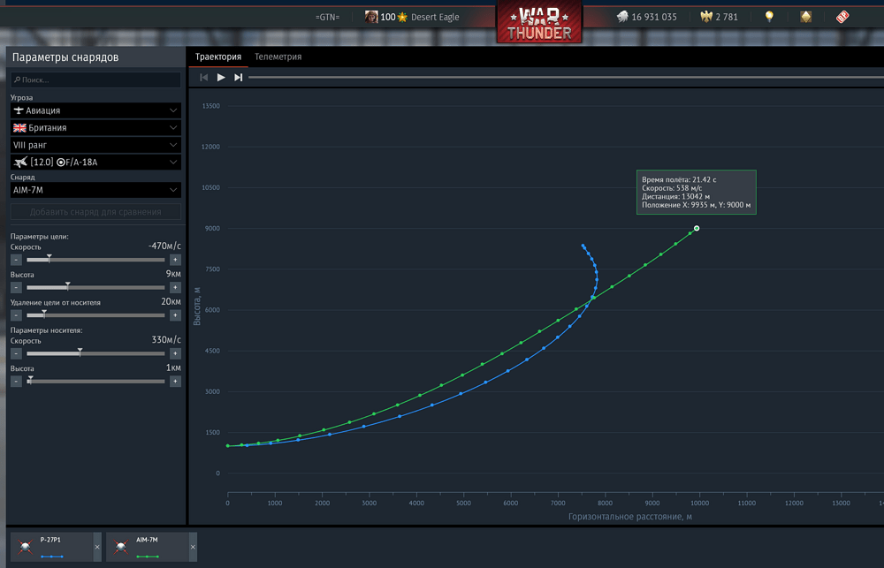The image size is (884, 568).
Task: Remove the P-27P1 missile from comparison
Action: click(x=97, y=547)
